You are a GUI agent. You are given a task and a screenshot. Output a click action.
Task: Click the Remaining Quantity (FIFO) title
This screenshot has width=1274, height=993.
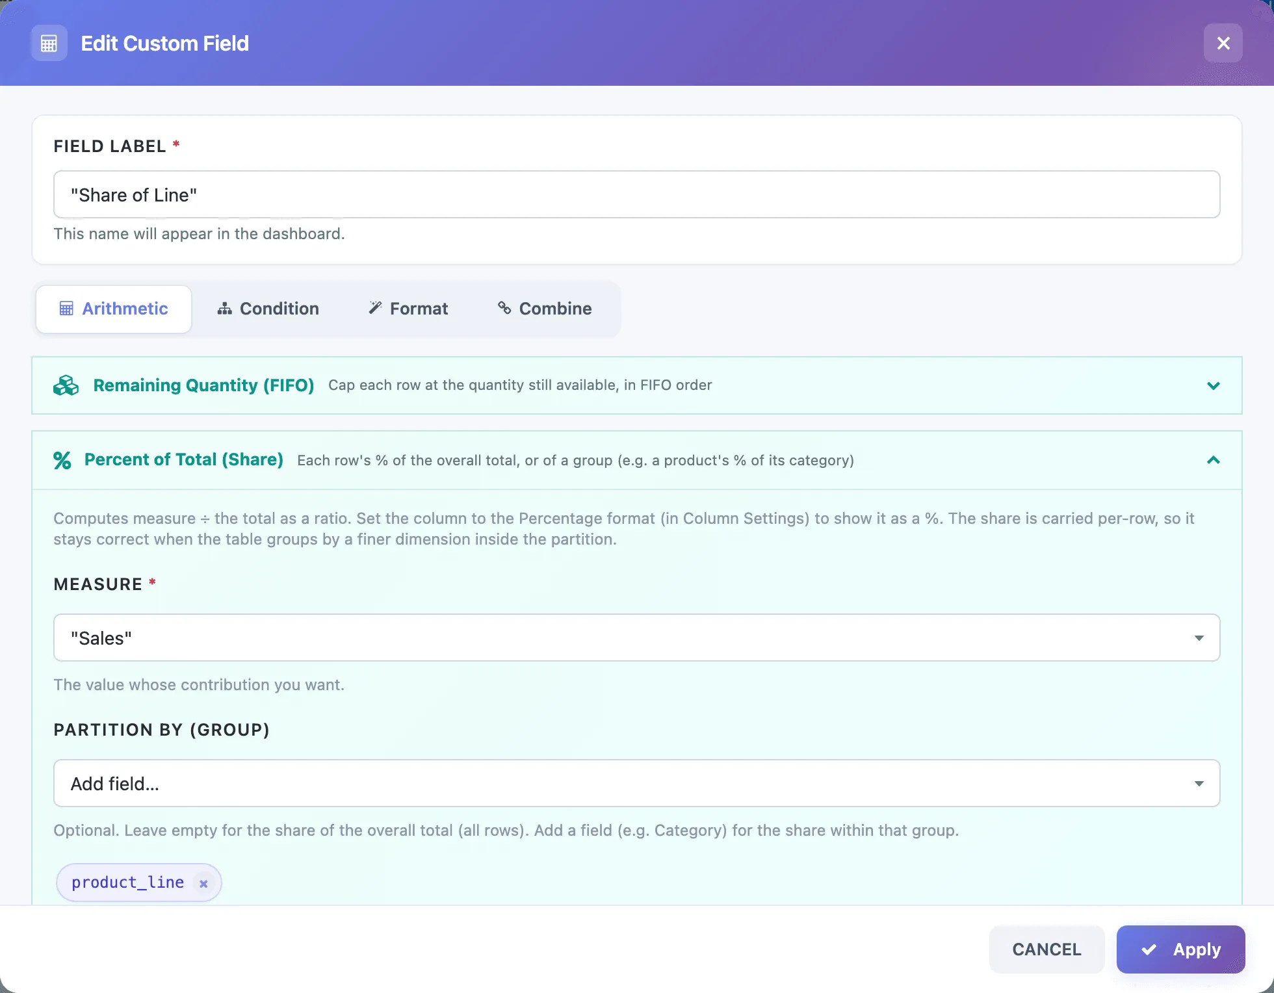pyautogui.click(x=203, y=385)
